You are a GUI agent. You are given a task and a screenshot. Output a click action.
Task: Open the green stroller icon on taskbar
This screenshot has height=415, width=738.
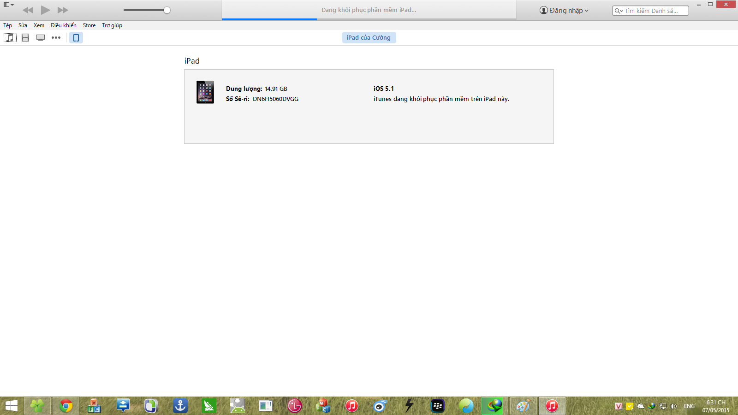click(x=209, y=406)
